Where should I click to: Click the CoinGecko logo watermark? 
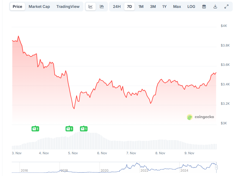pos(200,117)
